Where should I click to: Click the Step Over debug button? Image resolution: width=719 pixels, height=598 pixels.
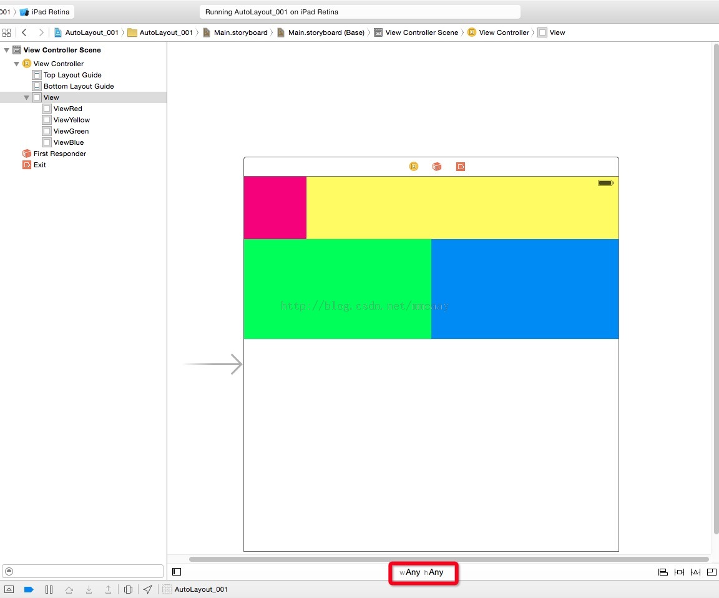69,589
